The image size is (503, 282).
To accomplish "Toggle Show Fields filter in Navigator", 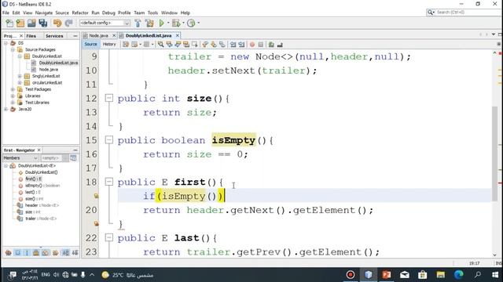I will coord(17,252).
